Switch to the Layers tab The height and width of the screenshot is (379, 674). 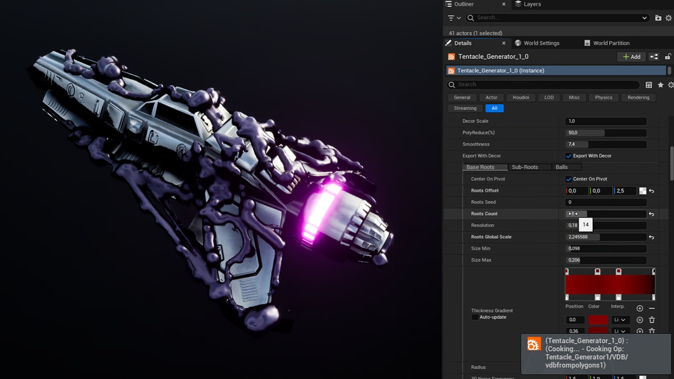click(x=528, y=4)
